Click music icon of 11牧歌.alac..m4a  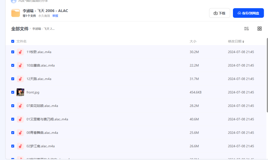tap(20, 52)
